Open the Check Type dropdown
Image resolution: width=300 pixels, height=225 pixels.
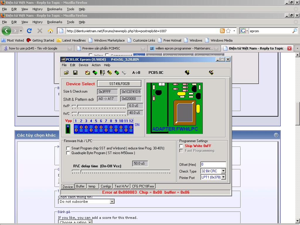pos(223,171)
